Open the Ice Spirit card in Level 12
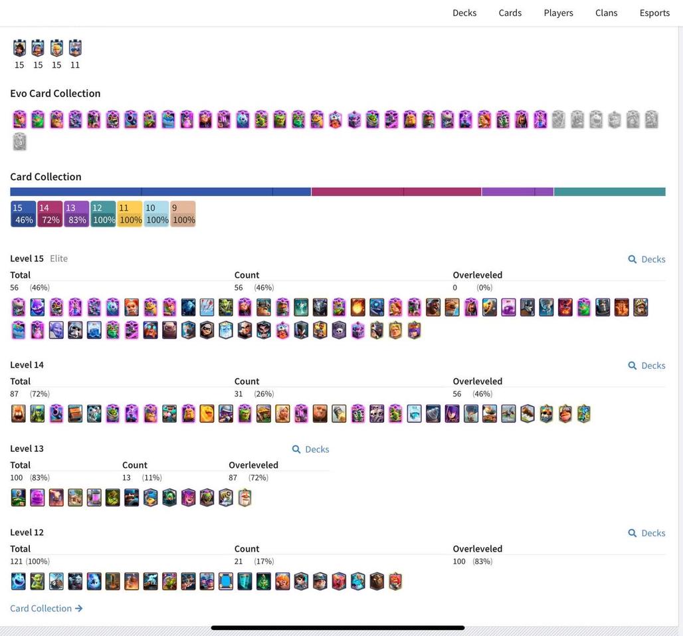 click(19, 581)
